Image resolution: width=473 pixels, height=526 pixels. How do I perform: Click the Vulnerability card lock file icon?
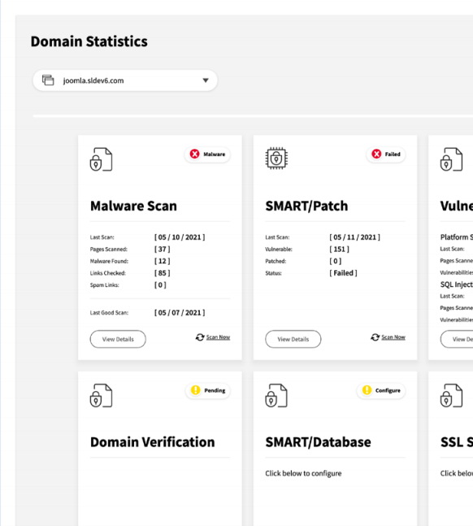coord(451,159)
